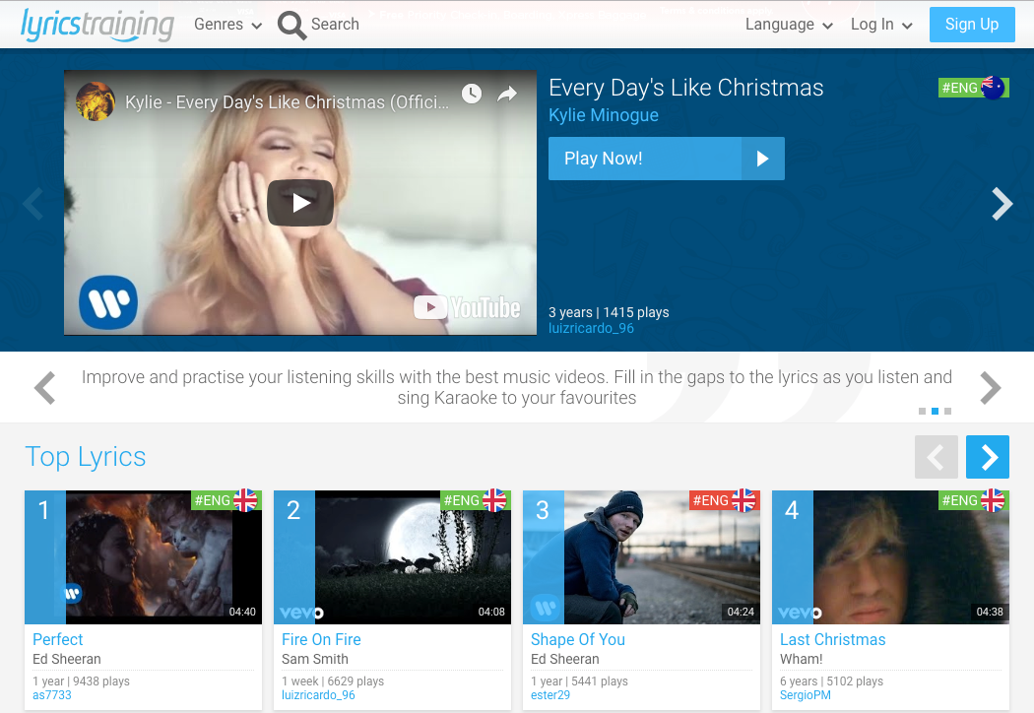Click the '3 years | 1415 plays' text

pyautogui.click(x=609, y=312)
